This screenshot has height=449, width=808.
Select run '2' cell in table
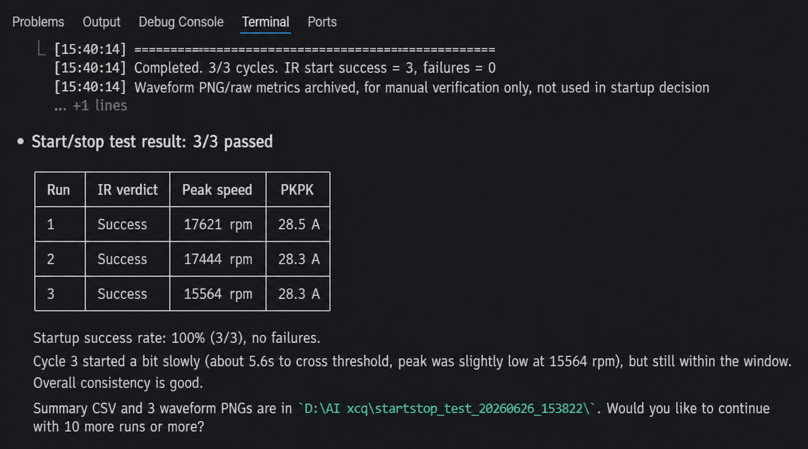point(60,259)
